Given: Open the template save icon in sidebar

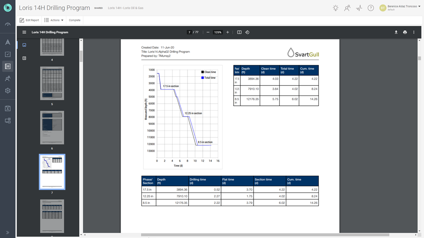Looking at the screenshot, I should click(x=7, y=109).
